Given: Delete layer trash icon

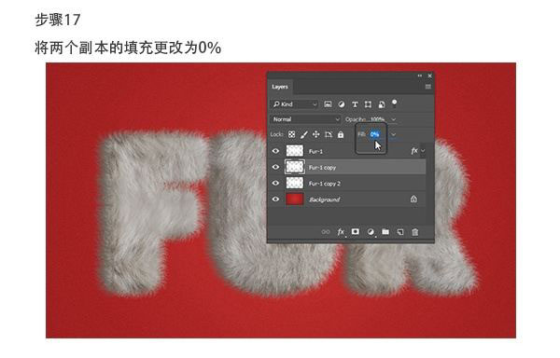Looking at the screenshot, I should 414,232.
